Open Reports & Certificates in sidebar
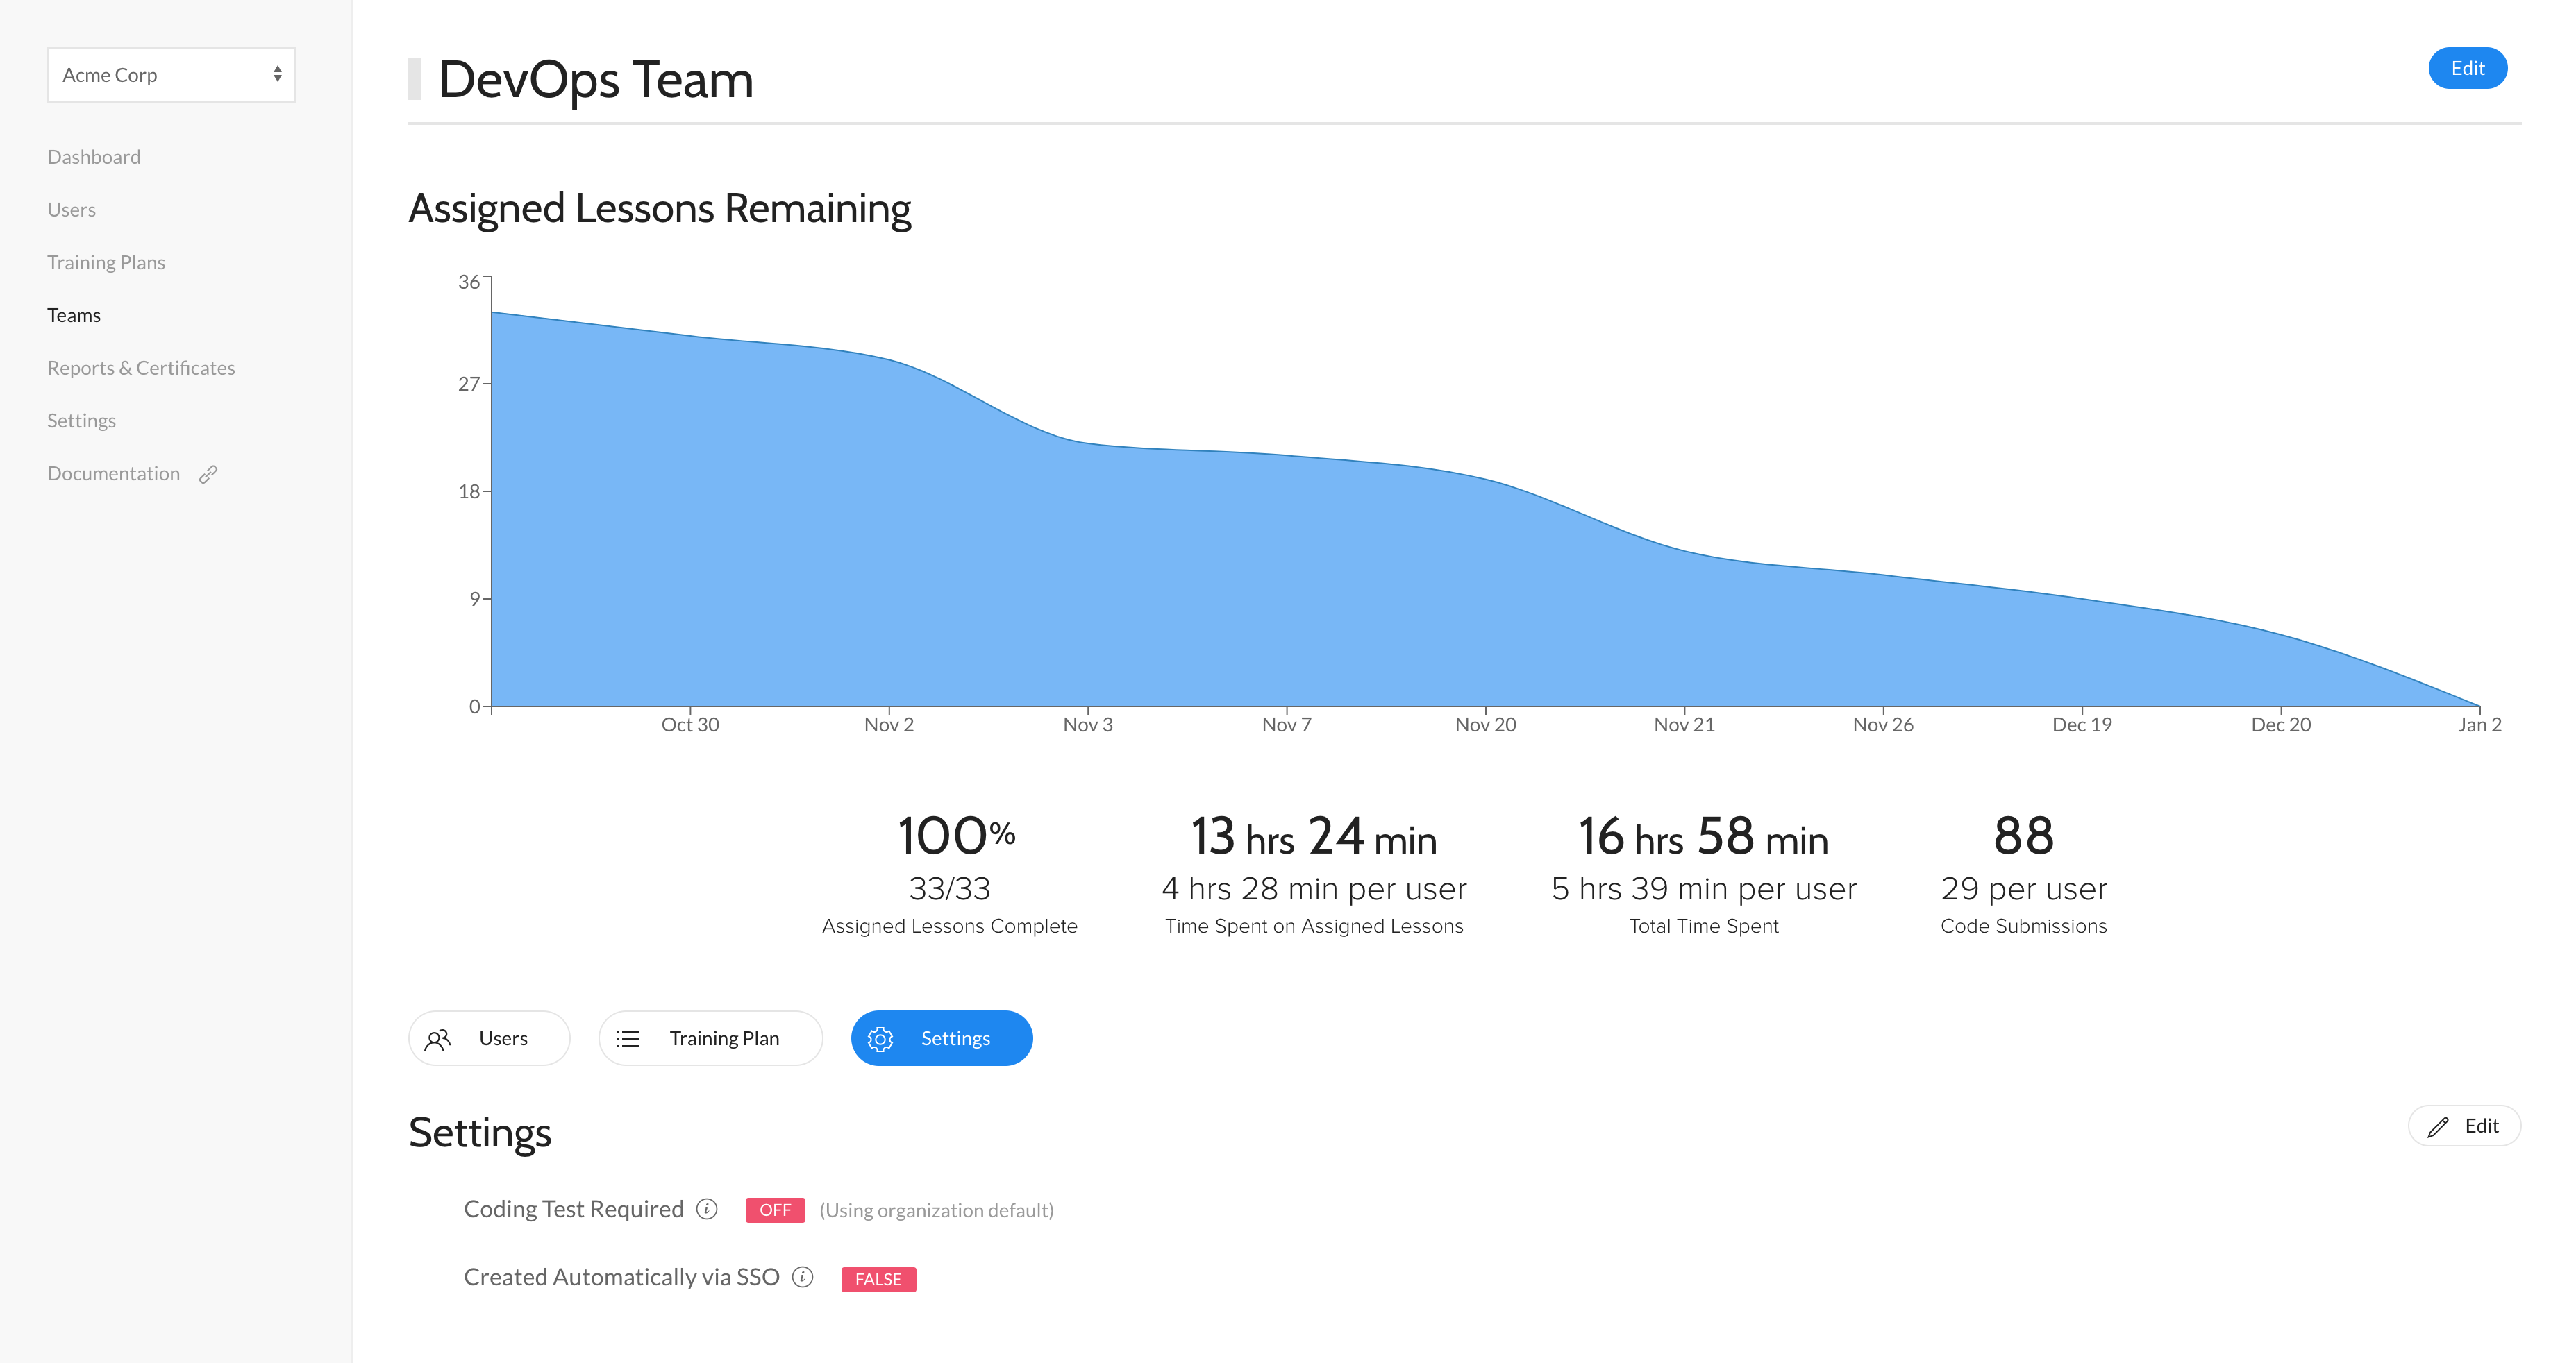This screenshot has height=1363, width=2576. pos(141,368)
